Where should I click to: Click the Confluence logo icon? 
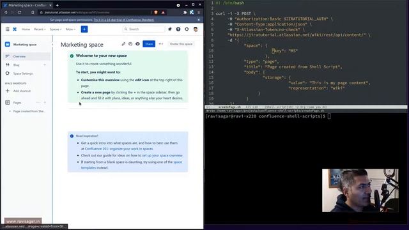click(15, 29)
